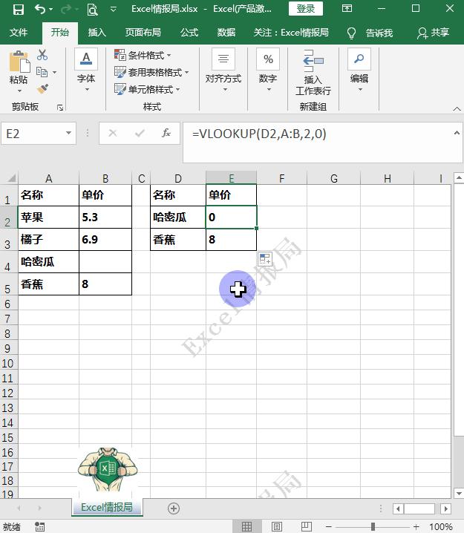464x533 pixels.
Task: Zoom in with the plus button
Action: [x=416, y=526]
